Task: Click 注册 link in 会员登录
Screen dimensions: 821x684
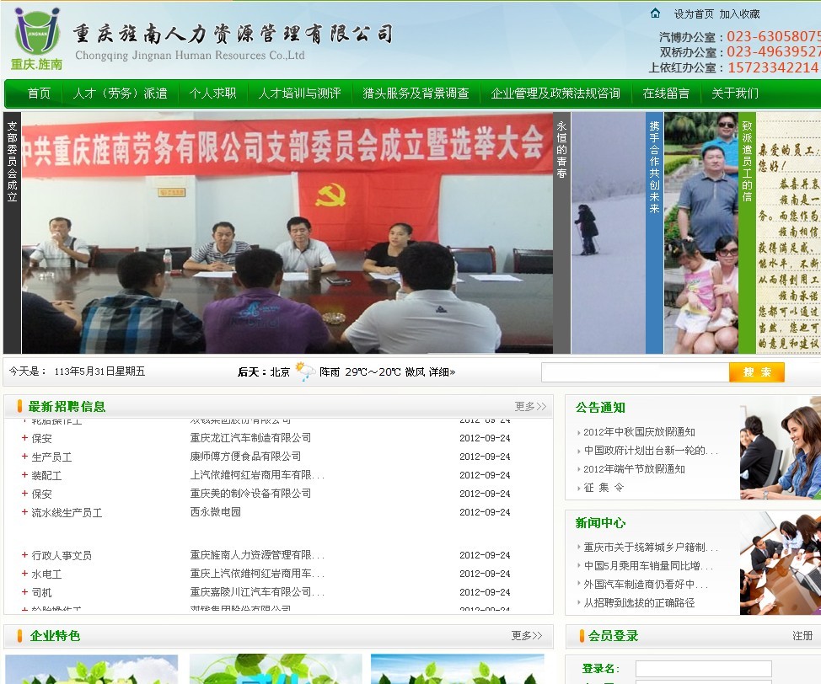Action: [x=802, y=635]
